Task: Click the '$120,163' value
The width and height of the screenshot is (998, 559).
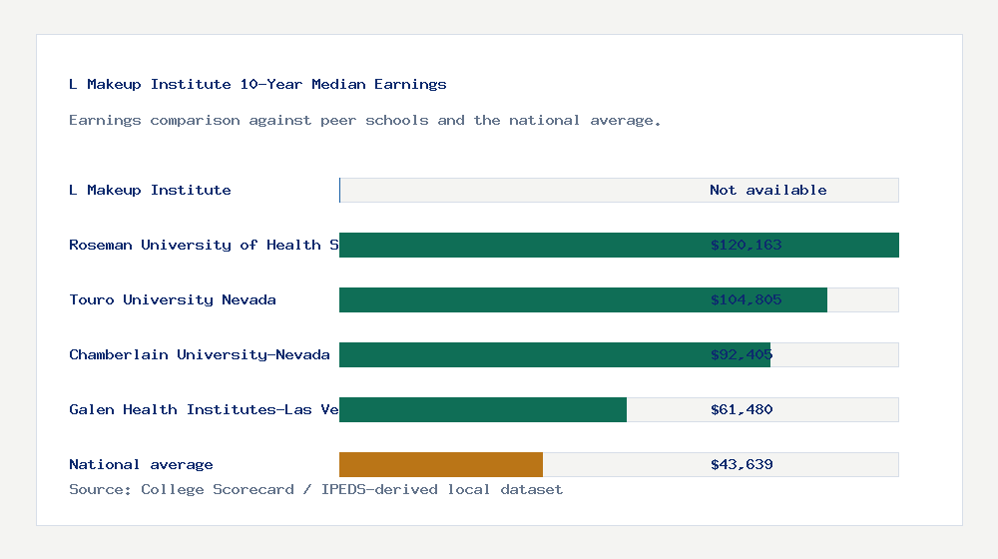Action: (x=746, y=246)
